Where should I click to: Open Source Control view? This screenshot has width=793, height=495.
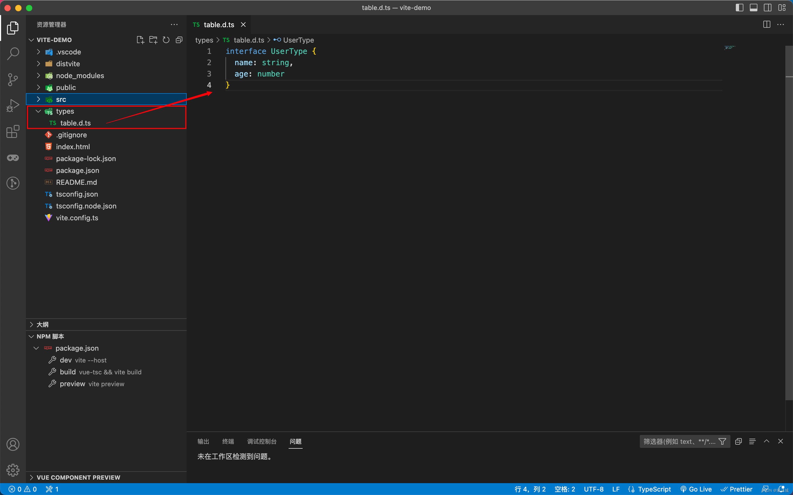pos(13,79)
